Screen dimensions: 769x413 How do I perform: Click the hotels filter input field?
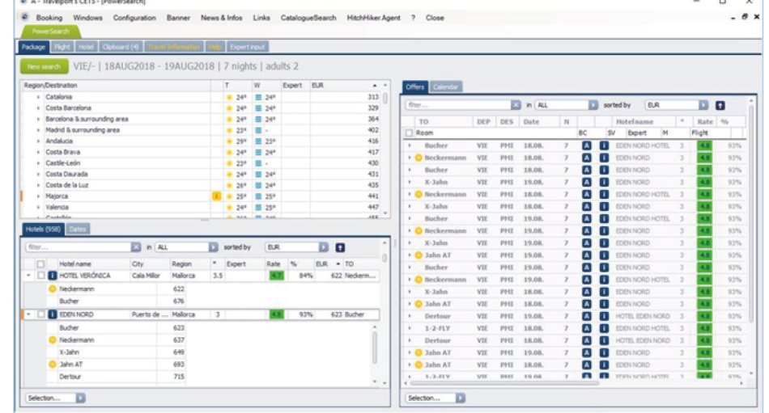point(79,247)
